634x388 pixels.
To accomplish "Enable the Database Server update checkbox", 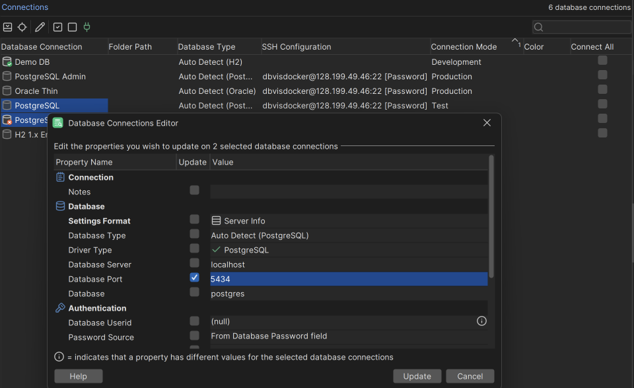I will point(194,263).
